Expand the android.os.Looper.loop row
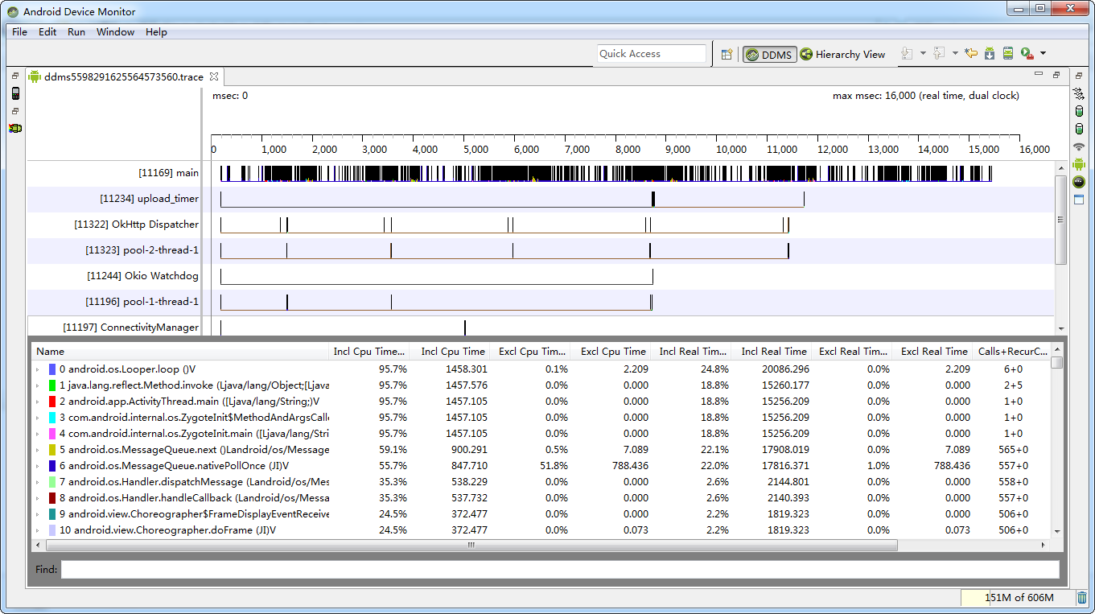1095x614 pixels. pos(37,369)
